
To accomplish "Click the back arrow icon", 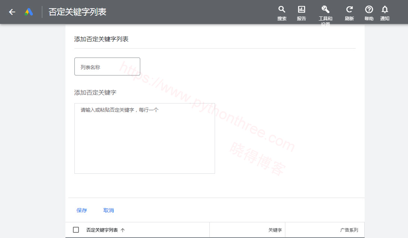I will click(x=12, y=12).
